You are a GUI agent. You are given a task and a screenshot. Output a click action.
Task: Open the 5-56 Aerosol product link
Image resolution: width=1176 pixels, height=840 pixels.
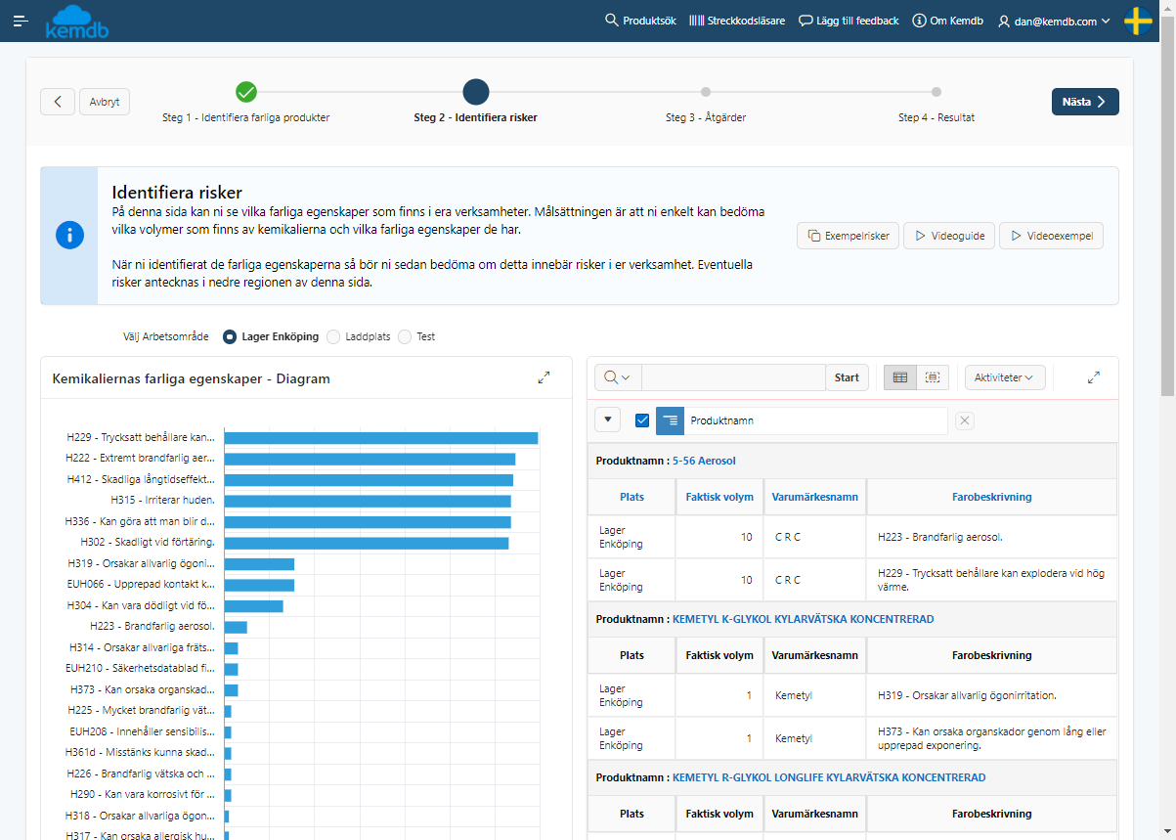704,461
